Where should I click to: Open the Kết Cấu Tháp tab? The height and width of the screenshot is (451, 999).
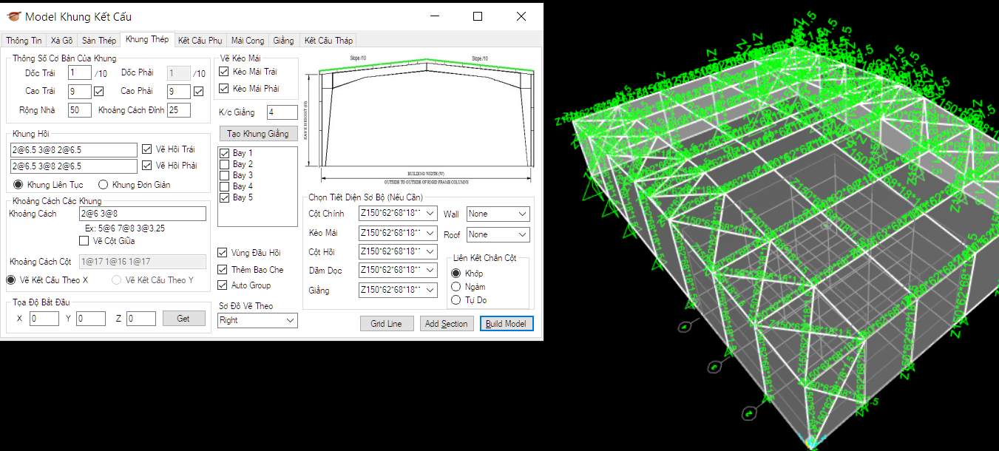(x=328, y=41)
